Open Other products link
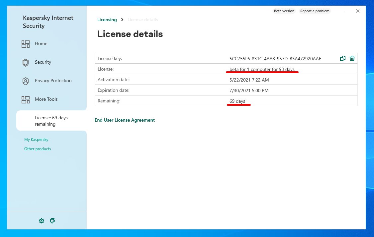 point(38,149)
